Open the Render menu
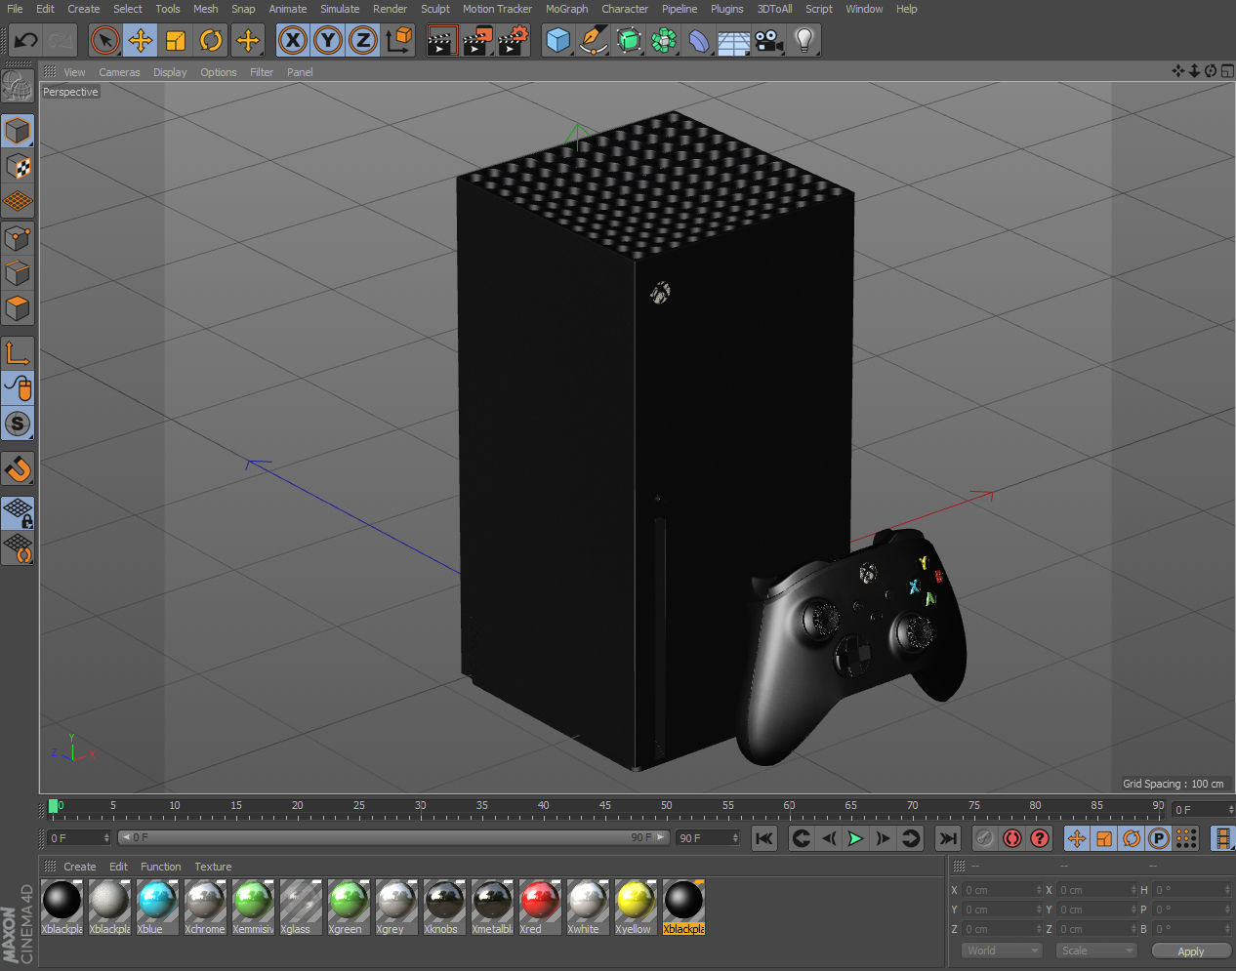The image size is (1236, 971). (390, 9)
